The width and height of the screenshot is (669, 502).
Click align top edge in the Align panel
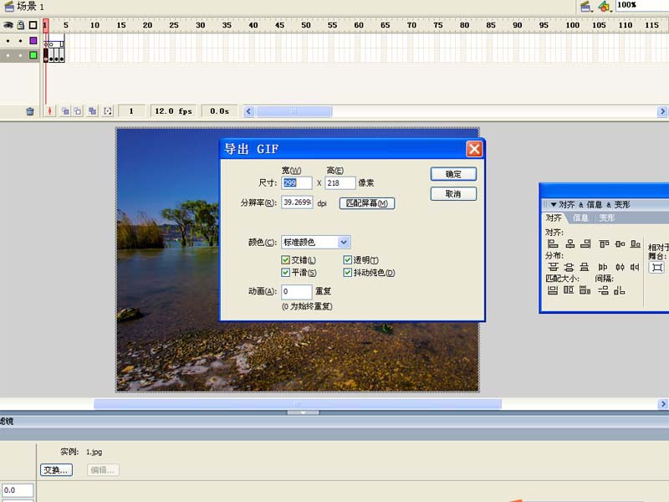[x=604, y=243]
